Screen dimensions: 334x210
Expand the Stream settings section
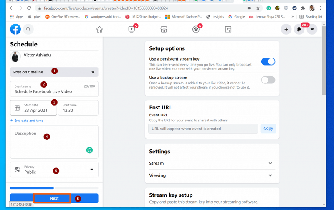tap(212, 163)
